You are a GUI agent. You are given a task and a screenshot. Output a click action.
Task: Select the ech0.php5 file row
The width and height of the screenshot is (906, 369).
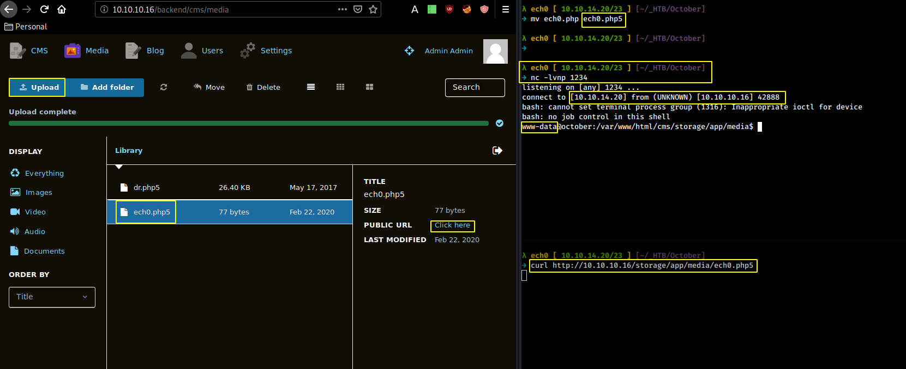click(x=230, y=212)
